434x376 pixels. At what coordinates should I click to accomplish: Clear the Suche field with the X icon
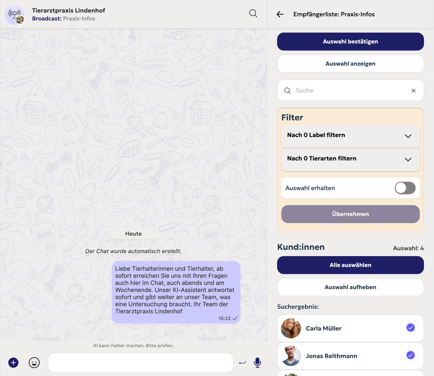click(413, 90)
